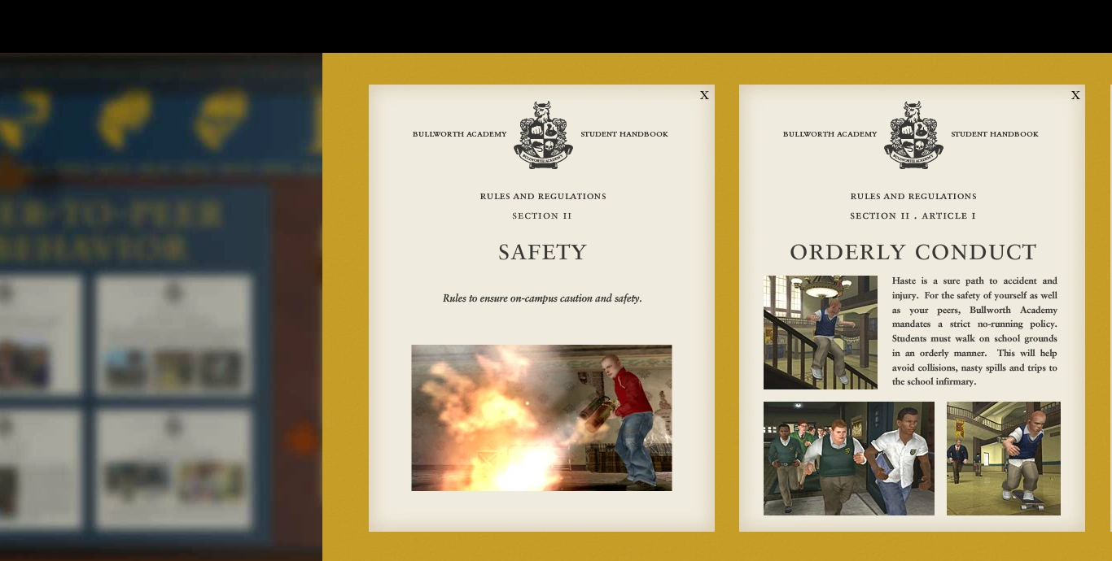Click 'BULLWORTH ACADEMY' on Orderly Conduct card
Screen dimensions: 1112x561
[x=830, y=134]
